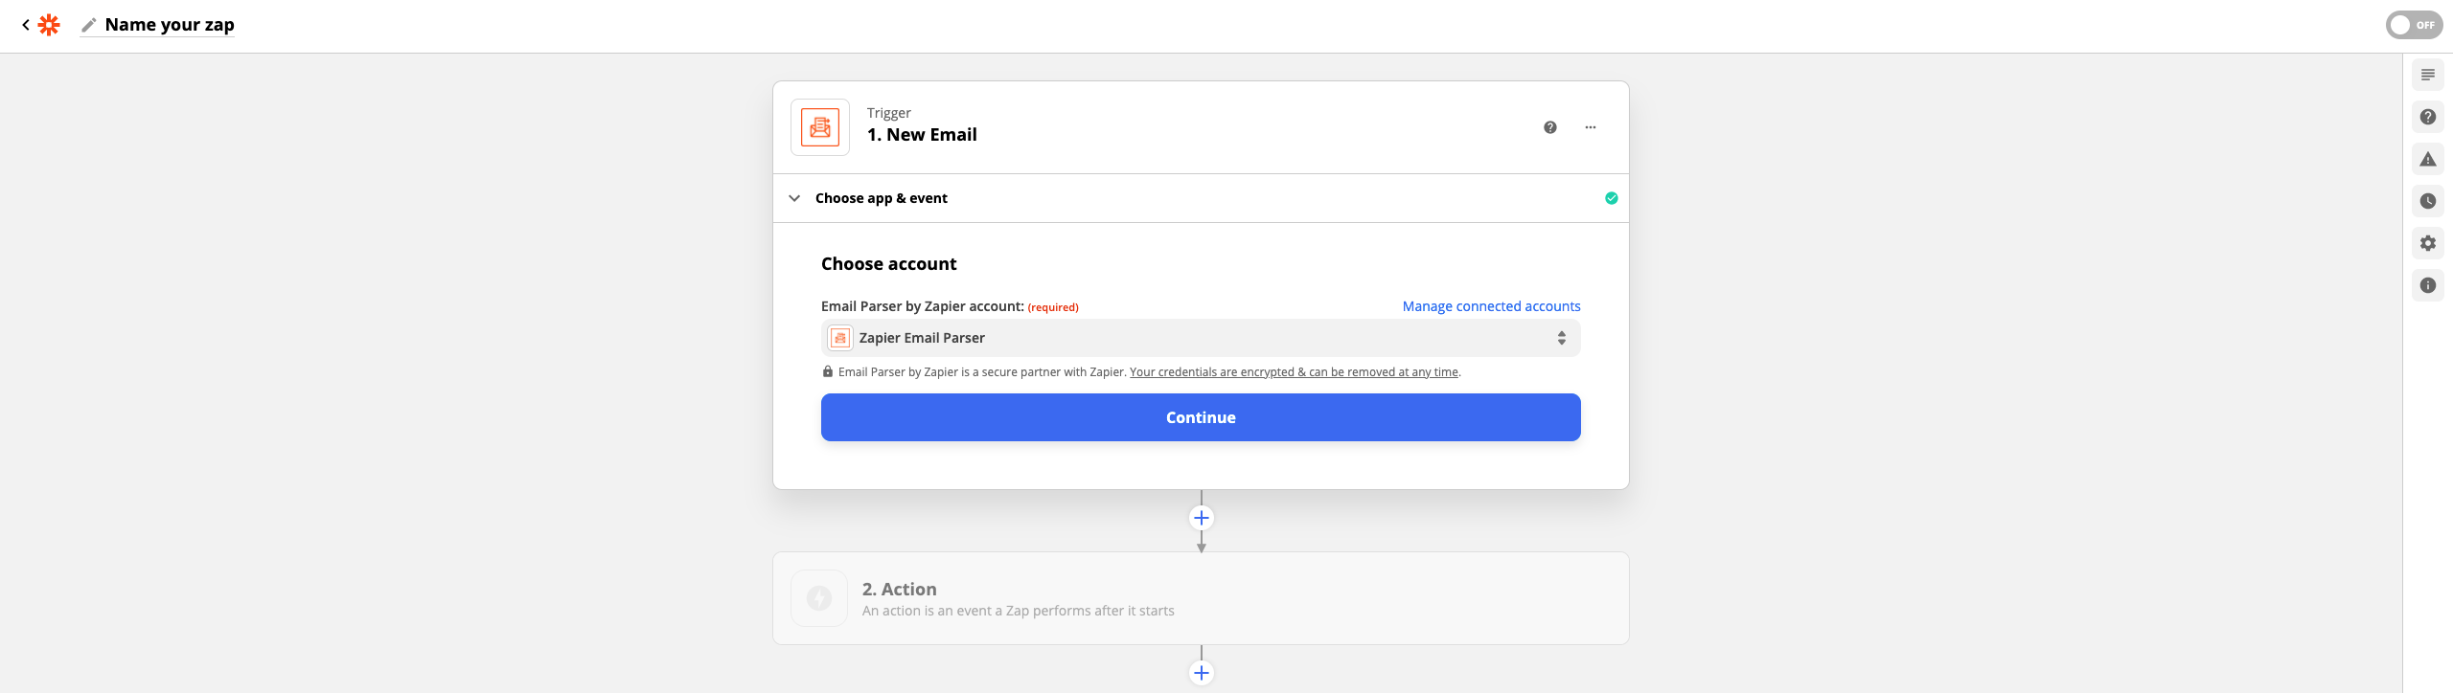This screenshot has height=693, width=2453.
Task: Click the Zapier asterisk logo
Action: (49, 25)
